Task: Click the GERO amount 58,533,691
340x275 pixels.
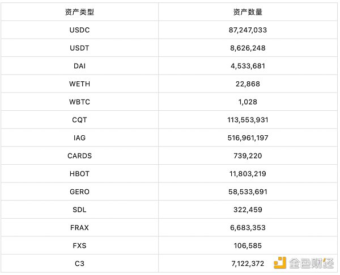Action: click(x=248, y=191)
